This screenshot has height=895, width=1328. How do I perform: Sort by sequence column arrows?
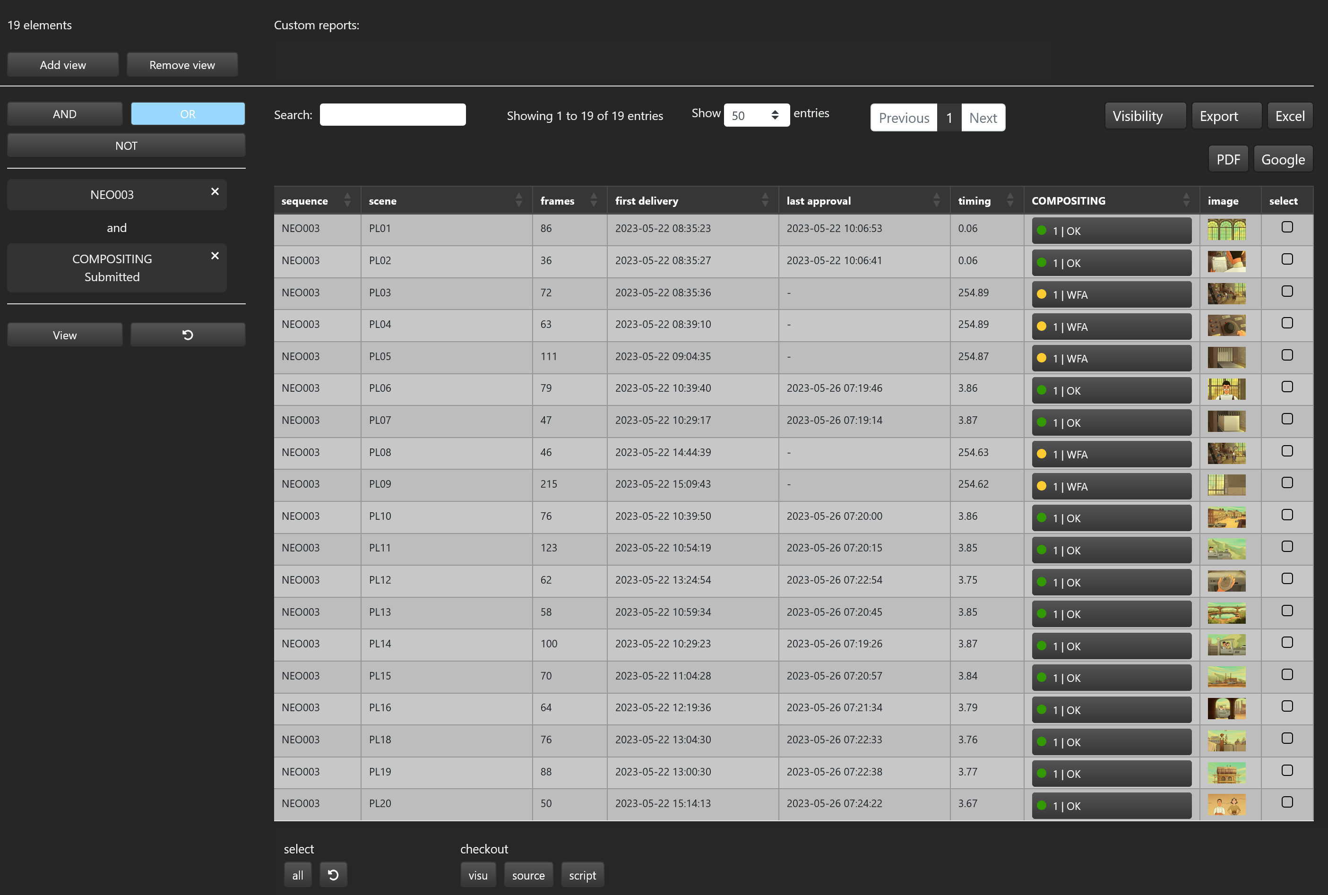(347, 200)
